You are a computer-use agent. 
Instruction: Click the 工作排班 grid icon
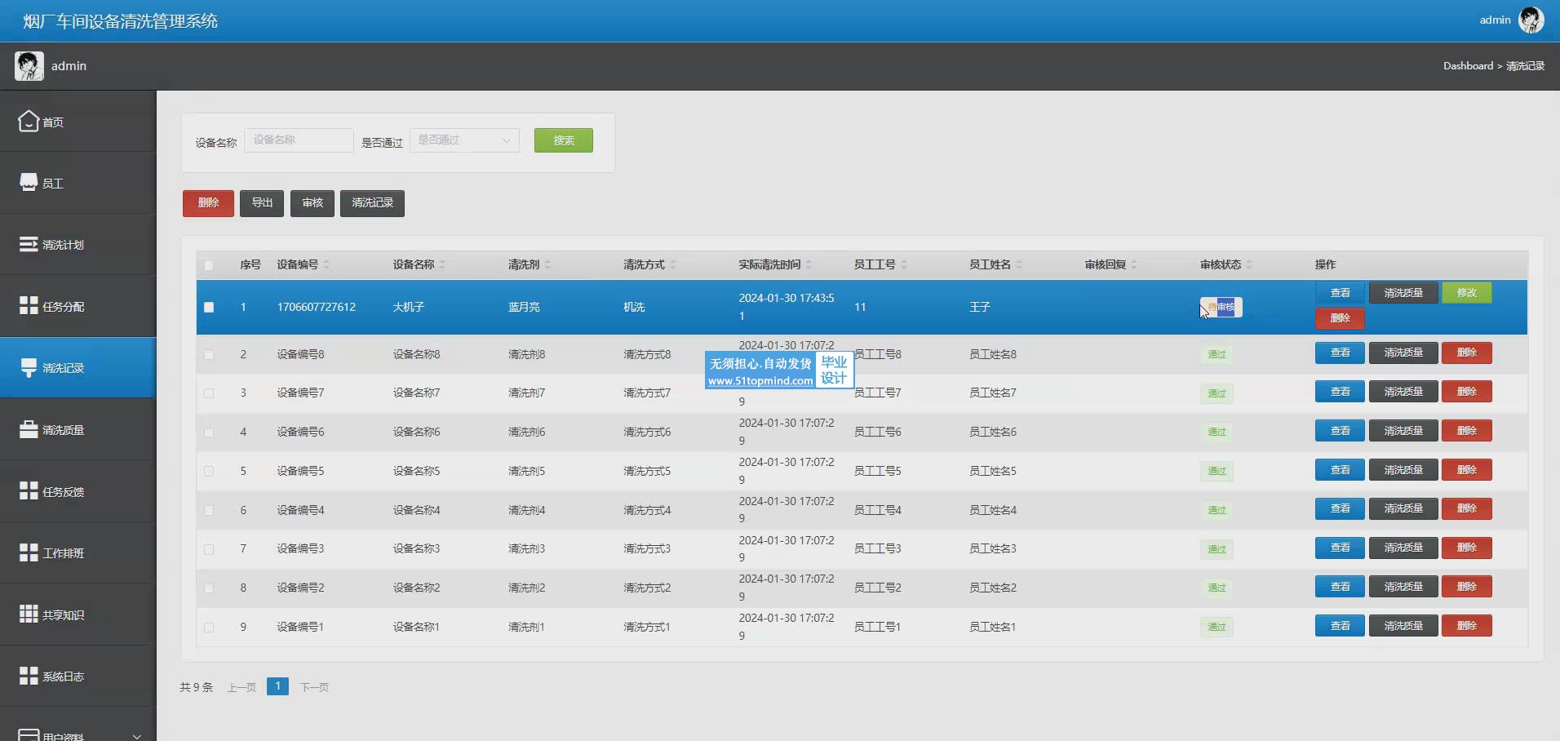click(29, 552)
